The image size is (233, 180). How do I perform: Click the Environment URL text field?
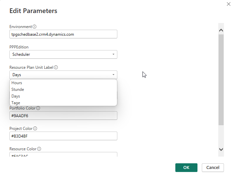tap(63, 34)
